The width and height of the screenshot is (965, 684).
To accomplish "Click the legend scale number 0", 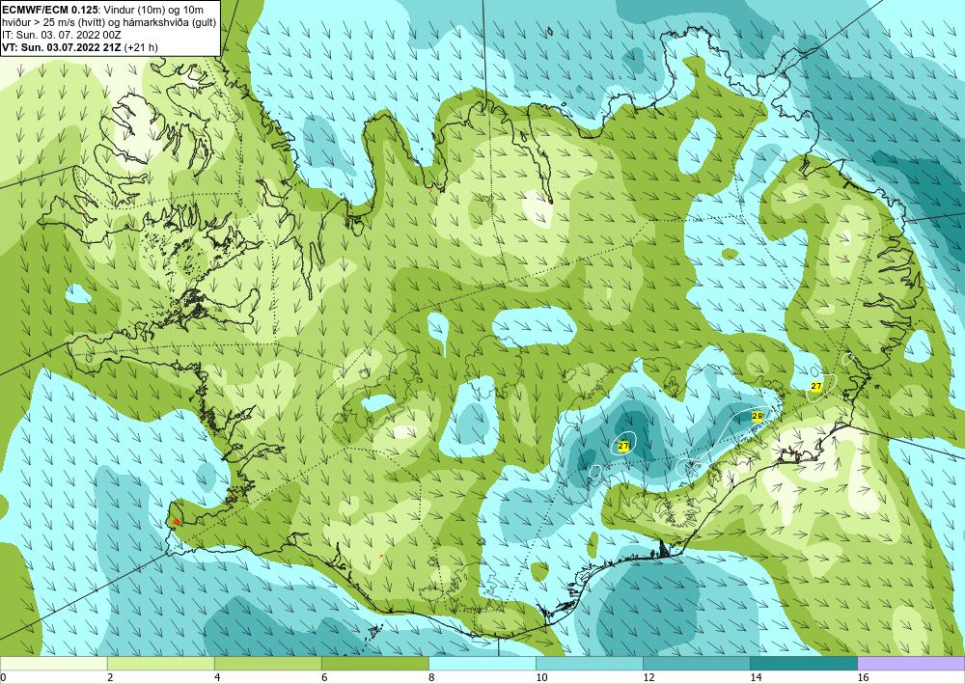I will (4, 678).
